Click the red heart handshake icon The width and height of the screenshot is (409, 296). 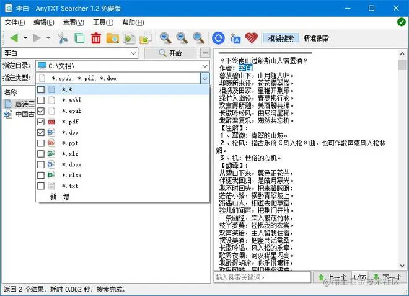point(252,38)
